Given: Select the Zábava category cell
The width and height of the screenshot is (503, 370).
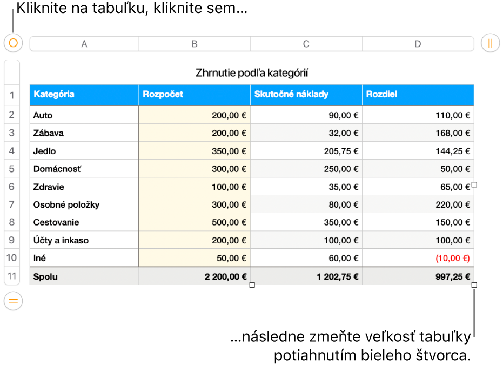Looking at the screenshot, I should pyautogui.click(x=84, y=133).
